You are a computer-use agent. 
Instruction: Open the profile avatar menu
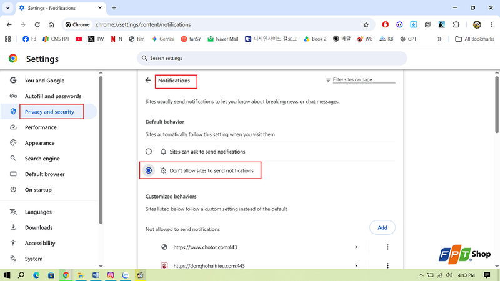(477, 24)
